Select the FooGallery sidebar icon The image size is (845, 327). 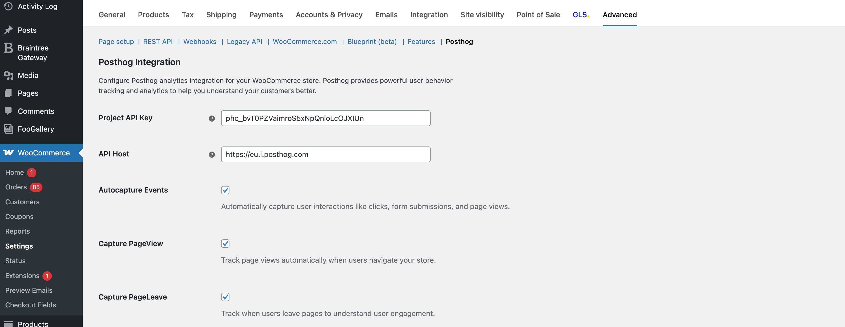pyautogui.click(x=8, y=129)
